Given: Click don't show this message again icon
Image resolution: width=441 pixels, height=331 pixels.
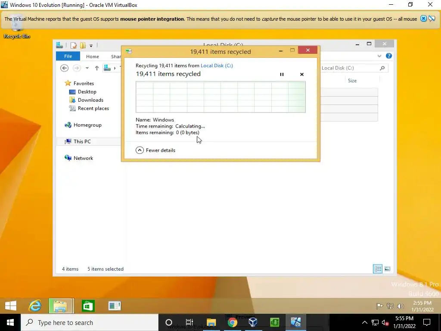Looking at the screenshot, I should [x=432, y=19].
